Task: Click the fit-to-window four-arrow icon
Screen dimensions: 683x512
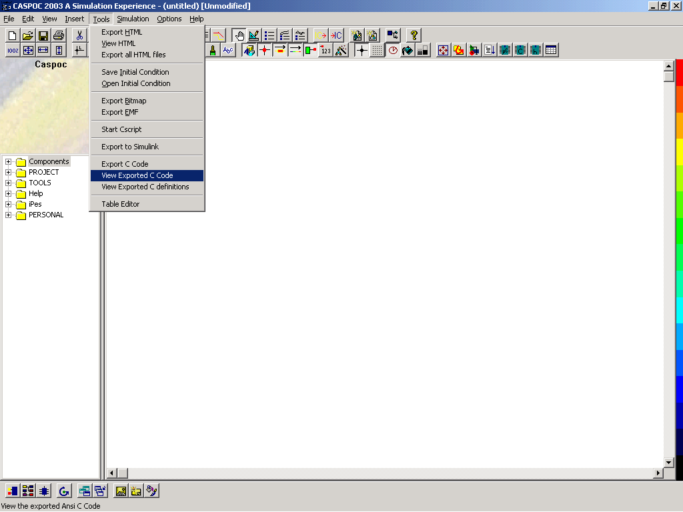Action: [28, 51]
